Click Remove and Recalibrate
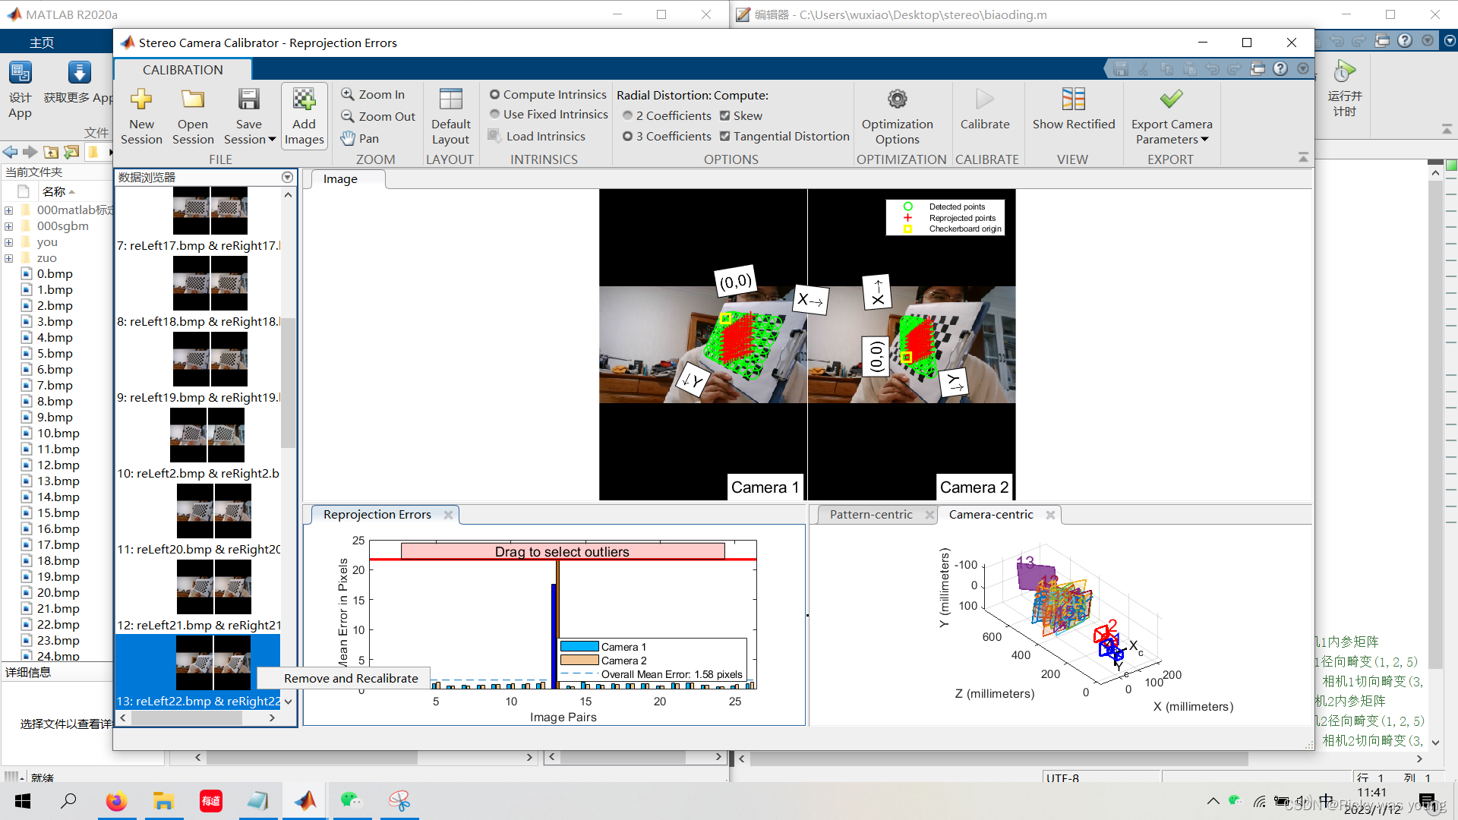Image resolution: width=1458 pixels, height=820 pixels. click(x=351, y=678)
